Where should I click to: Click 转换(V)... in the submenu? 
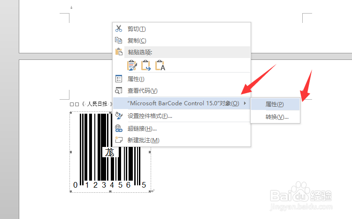coord(275,117)
